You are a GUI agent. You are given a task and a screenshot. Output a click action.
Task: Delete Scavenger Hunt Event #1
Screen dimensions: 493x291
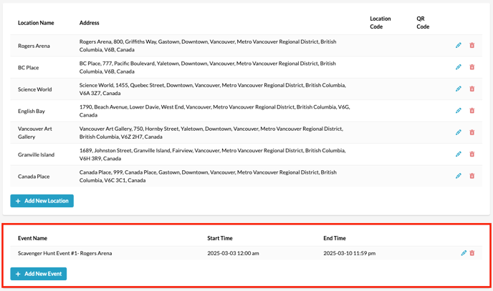(x=472, y=253)
